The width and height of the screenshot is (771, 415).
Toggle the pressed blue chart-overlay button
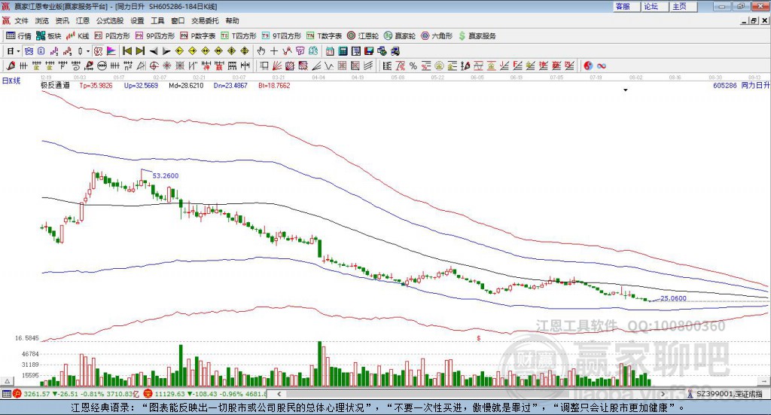pos(29,51)
